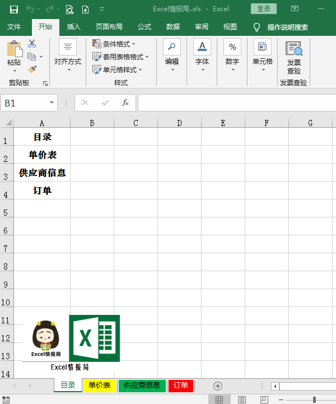This screenshot has width=336, height=404.
Task: Switch to the 插入 ribbon tab
Action: point(73,27)
